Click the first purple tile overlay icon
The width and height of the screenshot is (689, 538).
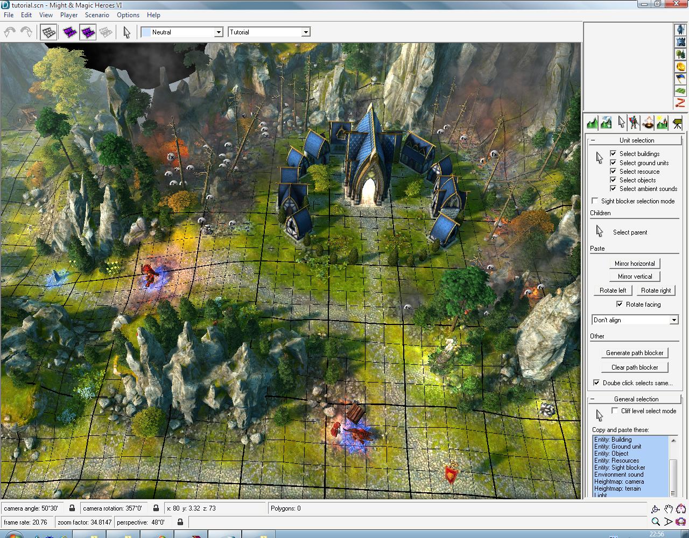coord(69,32)
